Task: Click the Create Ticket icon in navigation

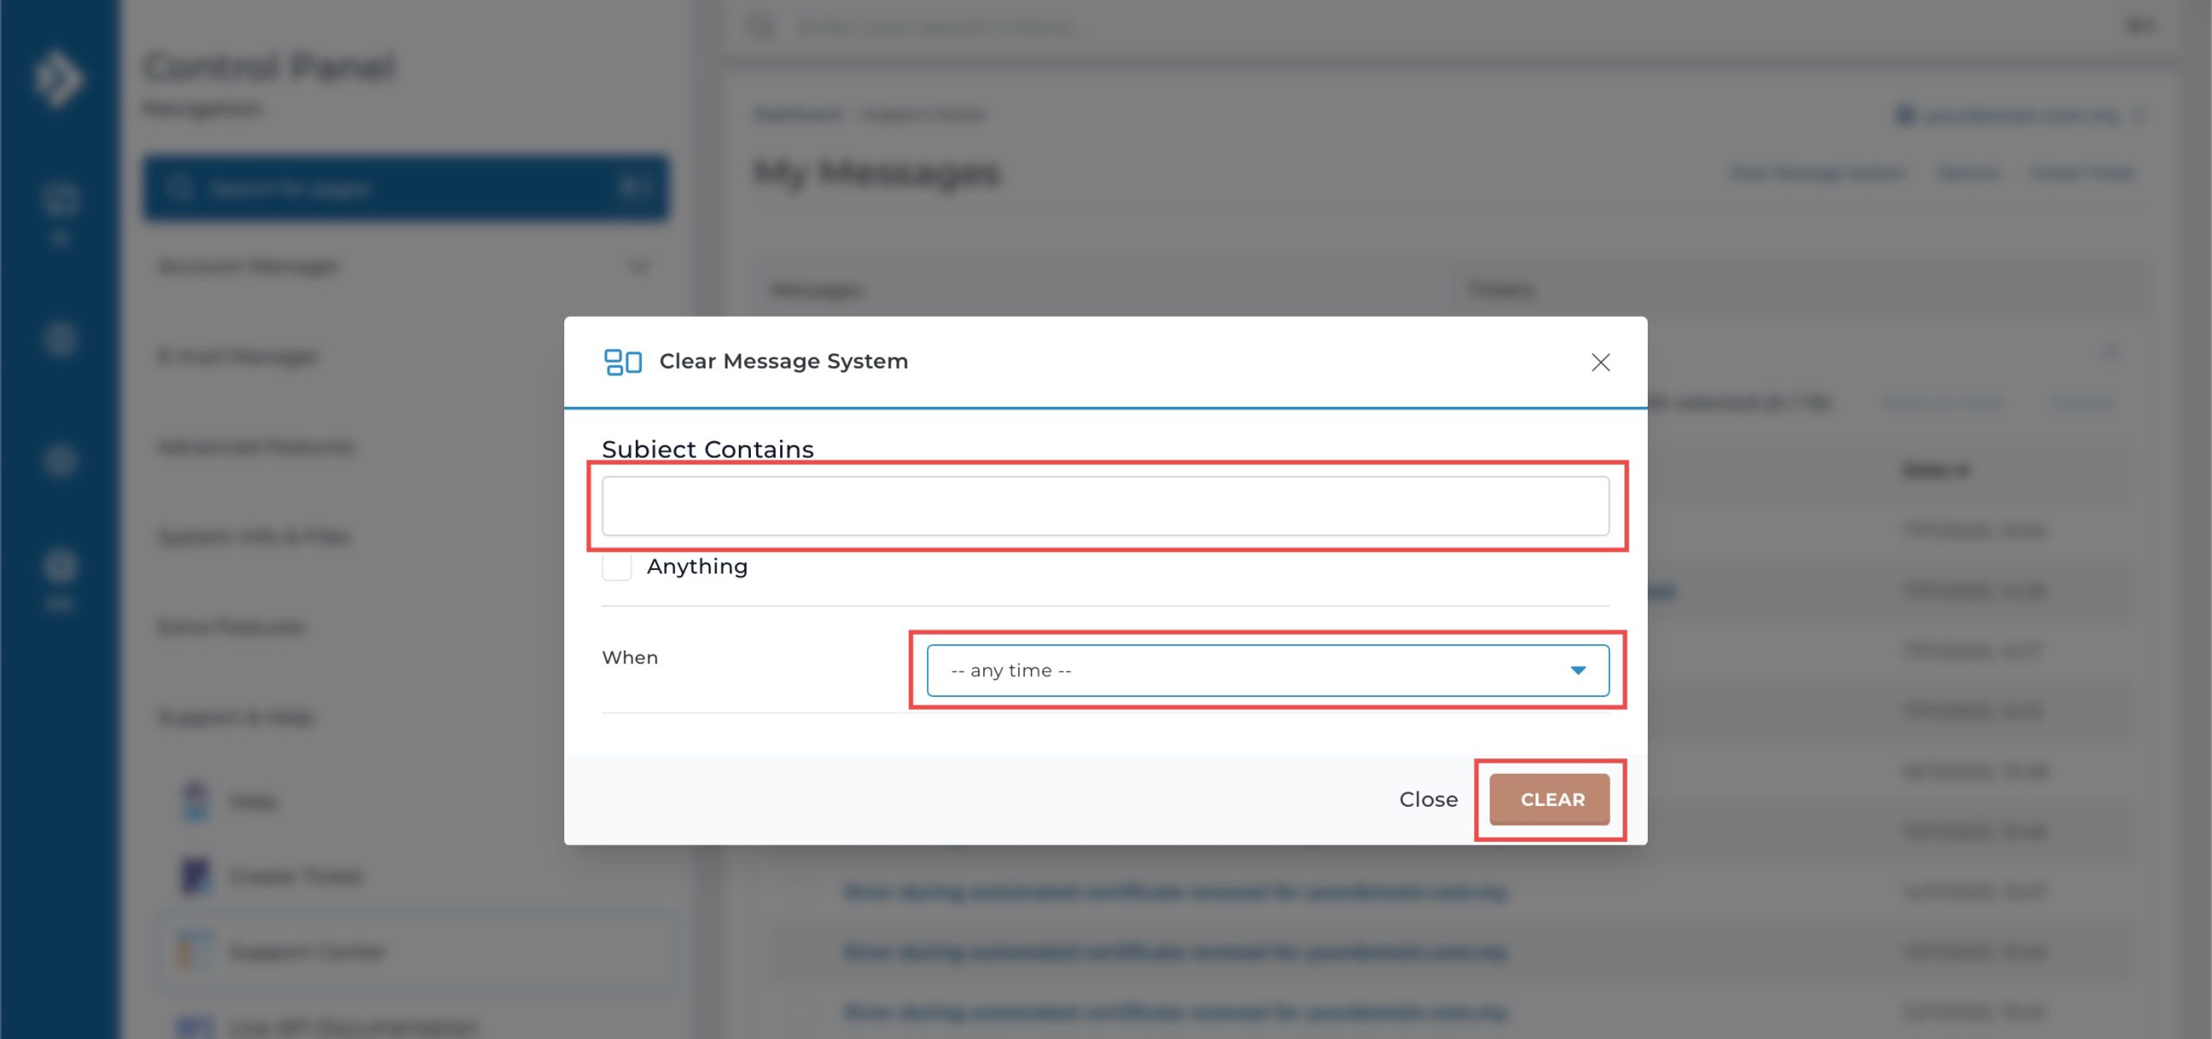Action: (195, 876)
